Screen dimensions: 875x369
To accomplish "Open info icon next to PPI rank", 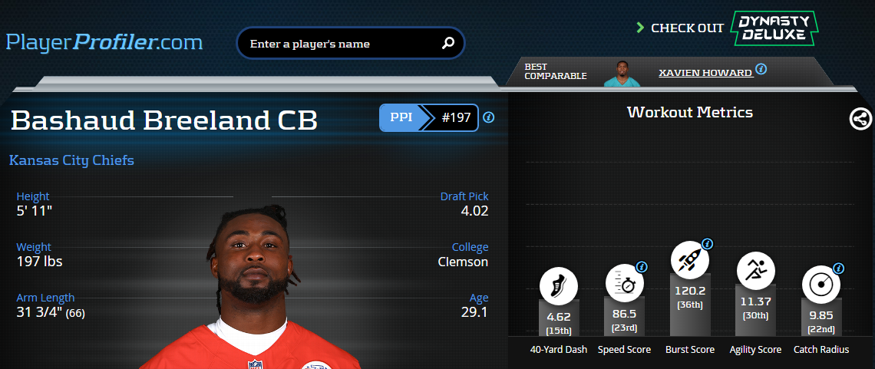I will [489, 117].
